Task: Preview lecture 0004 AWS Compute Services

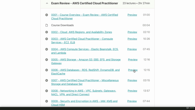Action: pyautogui.click(x=132, y=49)
